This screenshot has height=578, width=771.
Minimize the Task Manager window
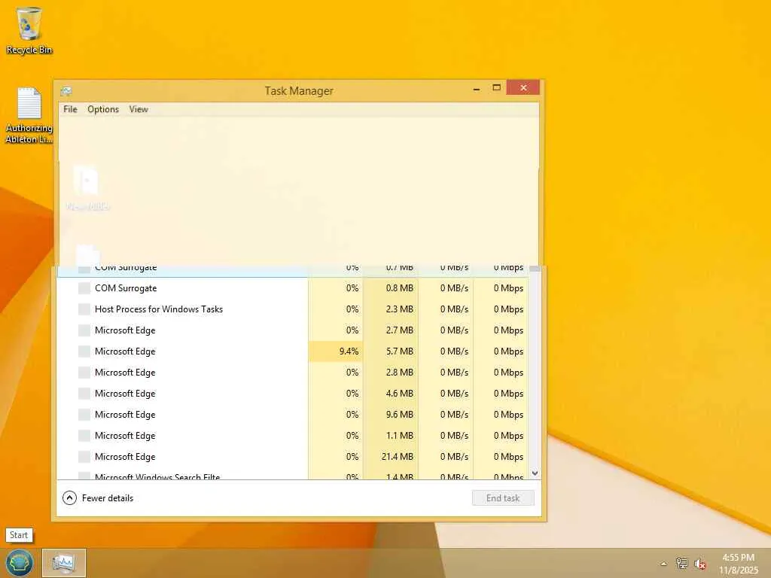point(476,89)
